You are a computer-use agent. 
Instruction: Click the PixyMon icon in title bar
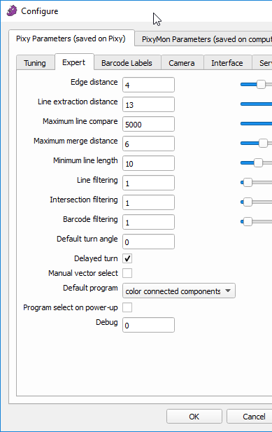12,11
